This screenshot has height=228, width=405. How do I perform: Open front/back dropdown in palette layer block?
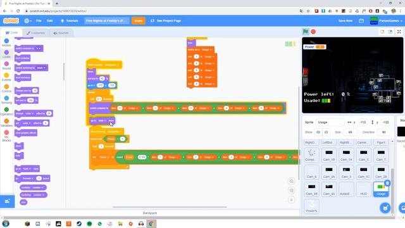[27, 169]
